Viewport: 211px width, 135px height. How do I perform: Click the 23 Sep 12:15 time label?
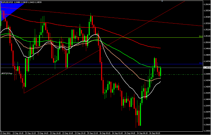click(x=30, y=133)
